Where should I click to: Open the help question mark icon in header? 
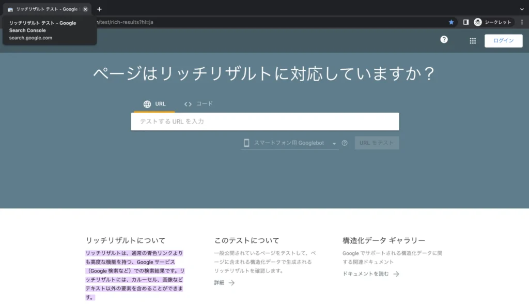(444, 40)
